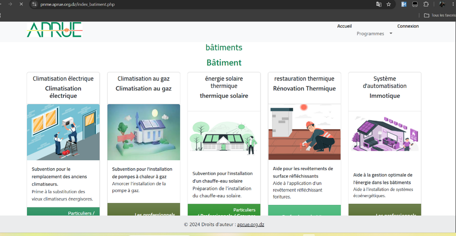This screenshot has height=236, width=456.
Task: Click the 'Rénovation Thermique' card heading
Action: point(304,88)
